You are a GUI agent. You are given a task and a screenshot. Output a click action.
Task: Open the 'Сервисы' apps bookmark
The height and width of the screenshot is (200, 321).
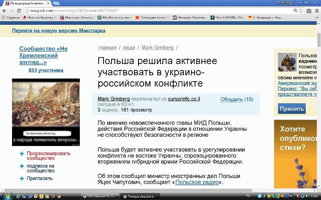[11, 18]
